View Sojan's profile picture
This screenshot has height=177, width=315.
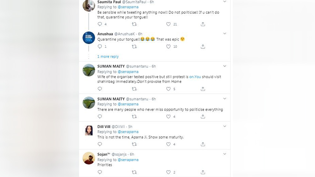(89, 158)
